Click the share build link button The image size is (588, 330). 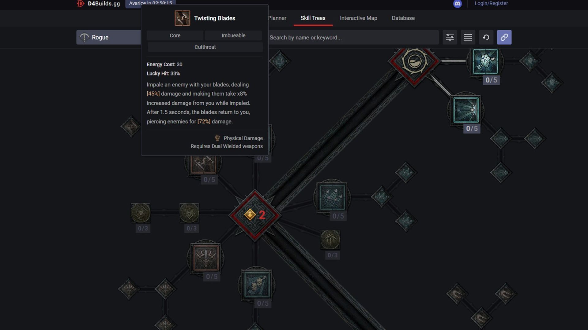pos(504,37)
